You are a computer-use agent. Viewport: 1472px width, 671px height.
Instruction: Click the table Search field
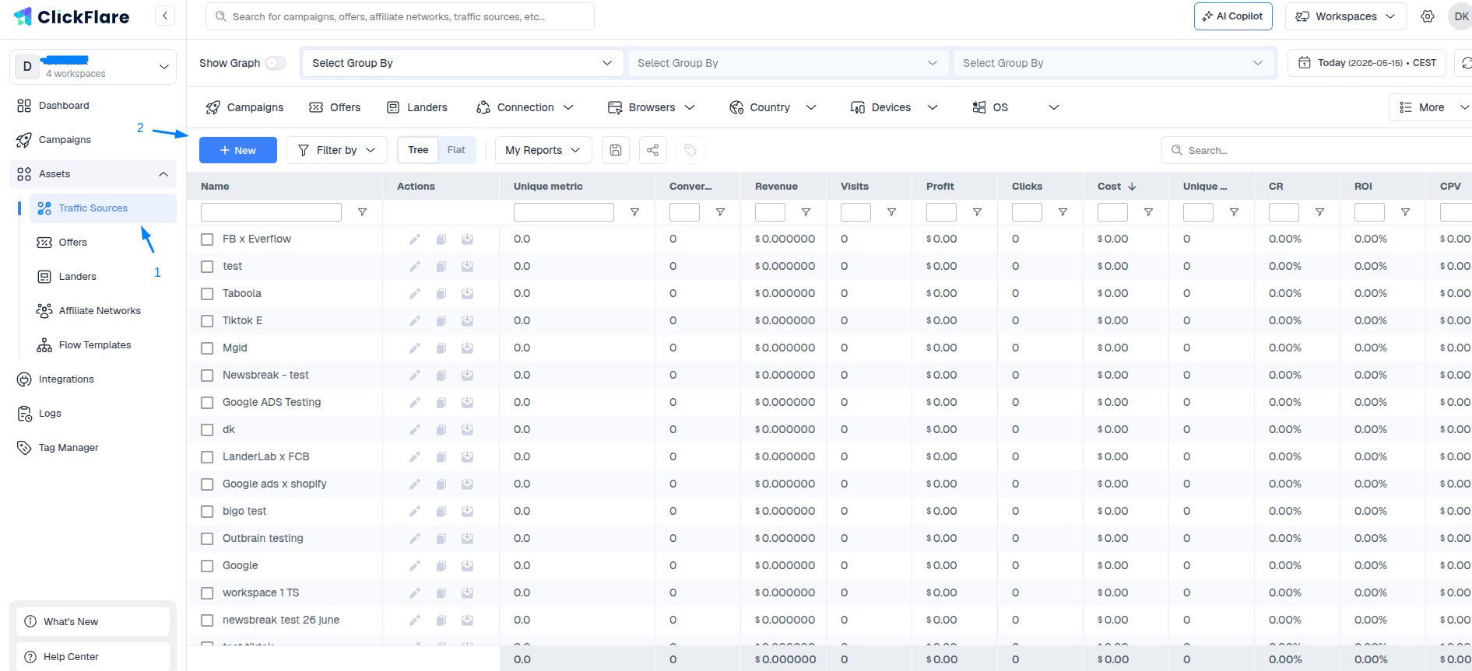click(x=1317, y=150)
